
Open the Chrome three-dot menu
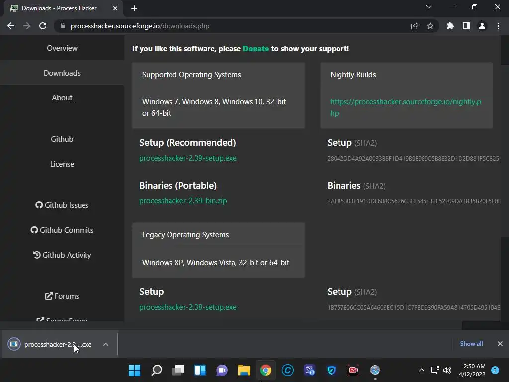point(498,26)
